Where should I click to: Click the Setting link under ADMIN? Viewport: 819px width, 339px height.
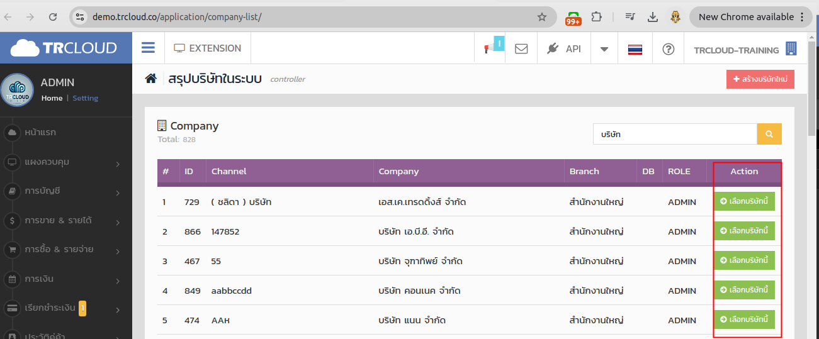click(85, 98)
